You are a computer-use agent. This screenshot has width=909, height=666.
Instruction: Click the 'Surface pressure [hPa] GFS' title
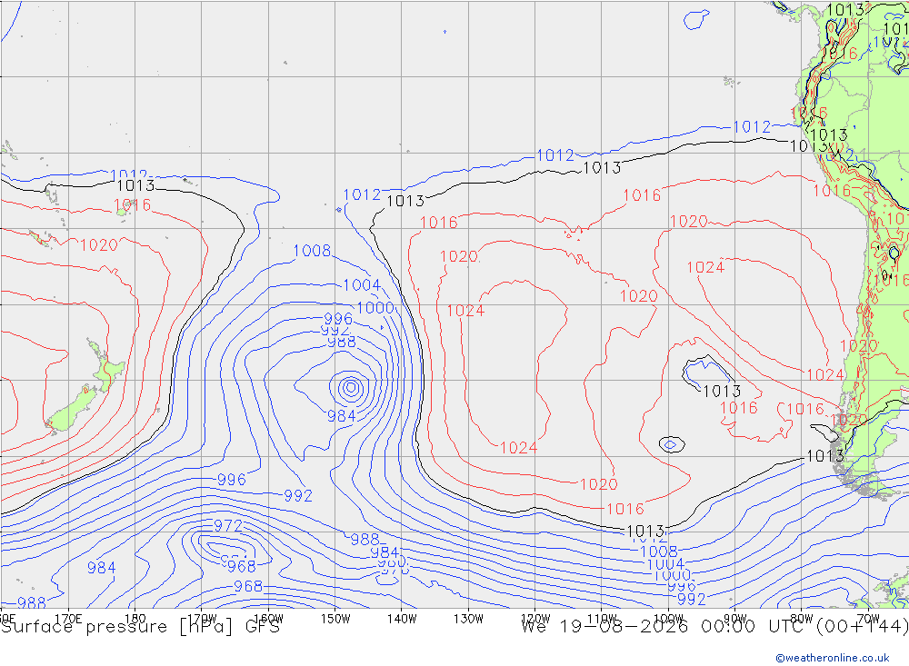point(140,627)
